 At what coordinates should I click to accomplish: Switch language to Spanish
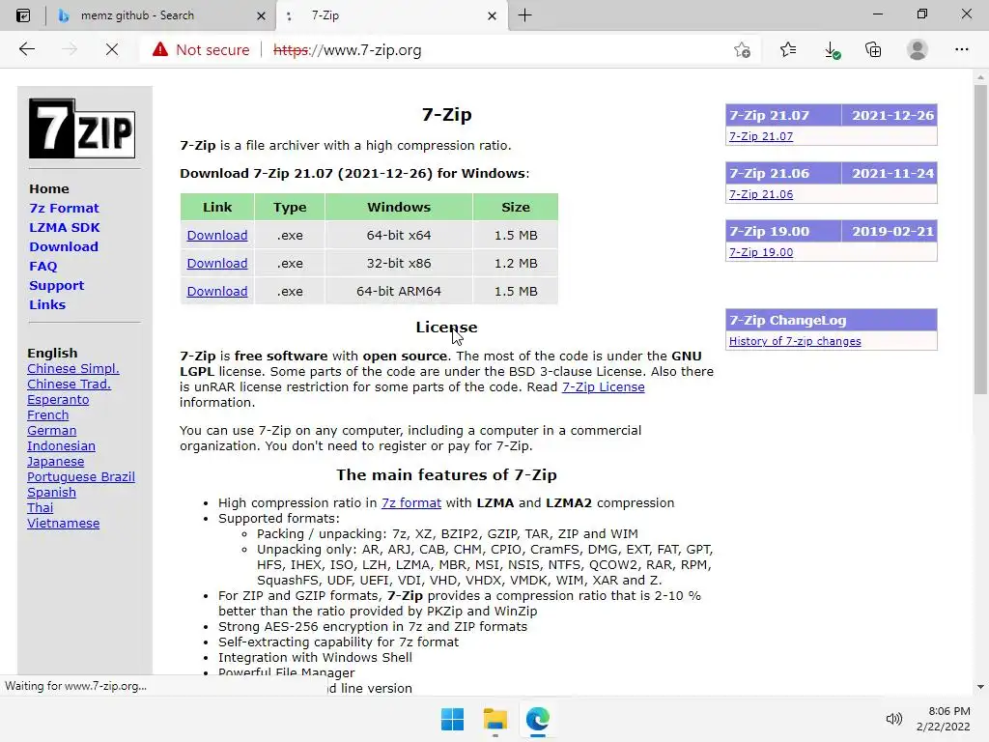pyautogui.click(x=52, y=493)
